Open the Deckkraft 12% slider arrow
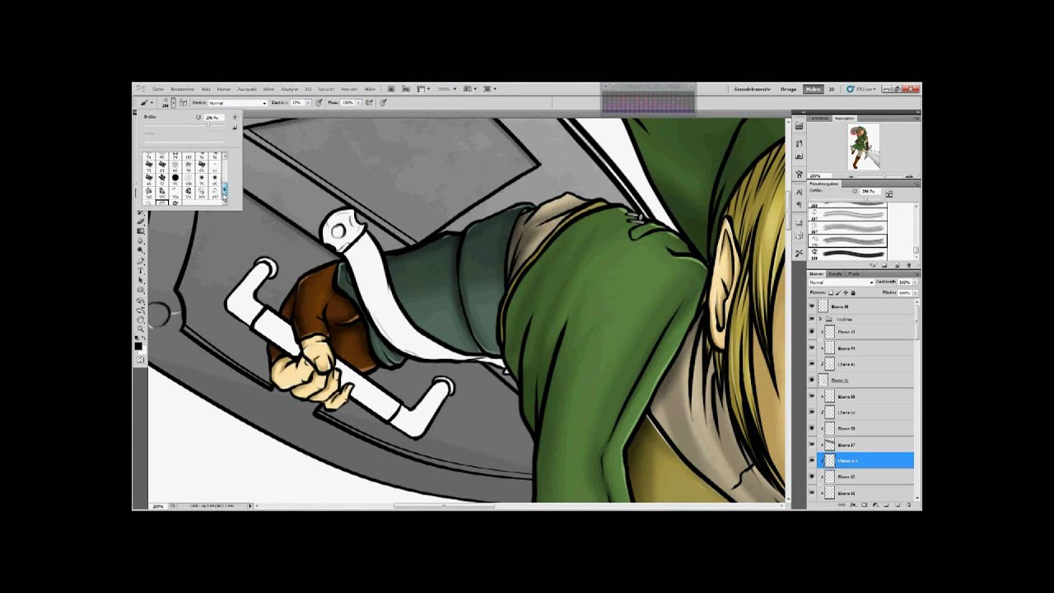The width and height of the screenshot is (1054, 593). point(308,103)
